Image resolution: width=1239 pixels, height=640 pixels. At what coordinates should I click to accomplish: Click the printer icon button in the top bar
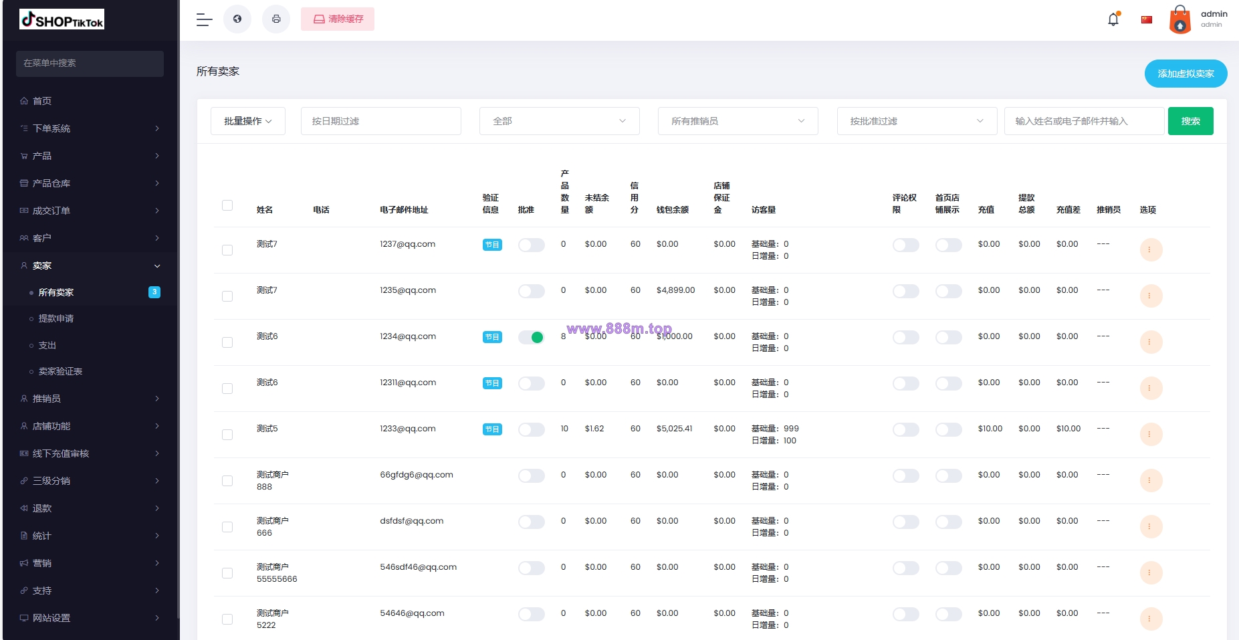click(x=276, y=19)
